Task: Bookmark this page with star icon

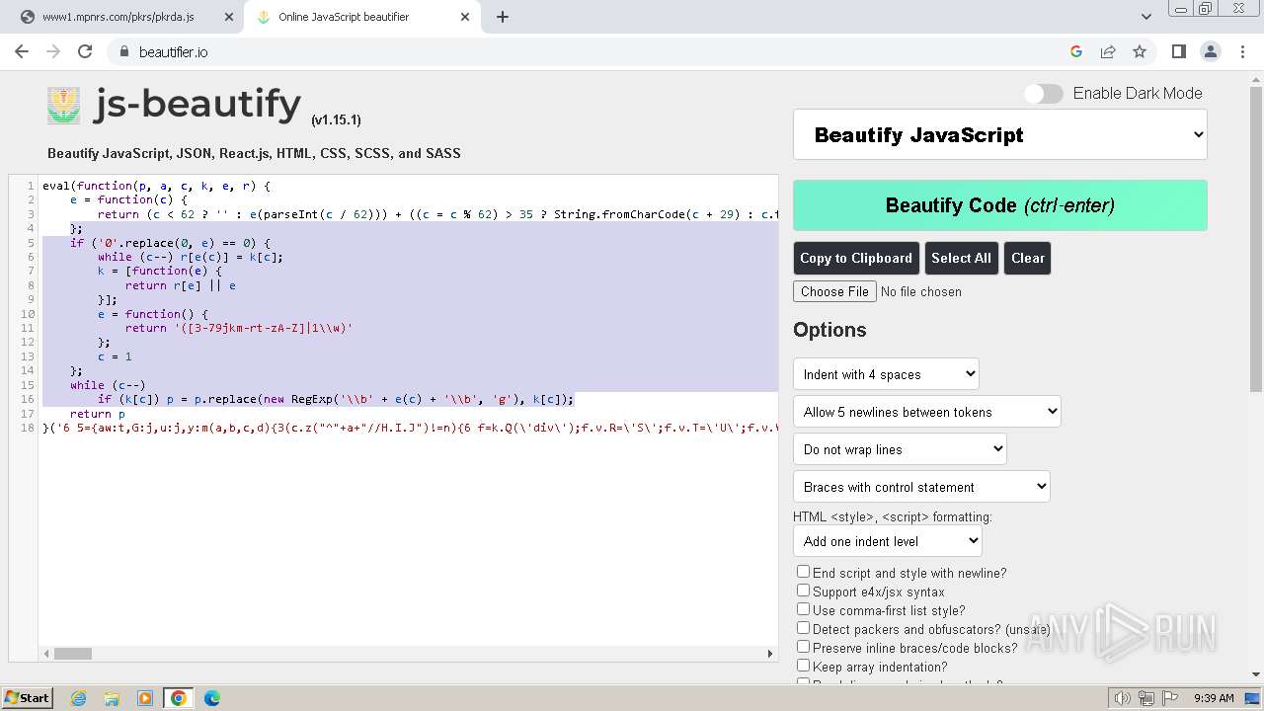Action: pos(1140,51)
